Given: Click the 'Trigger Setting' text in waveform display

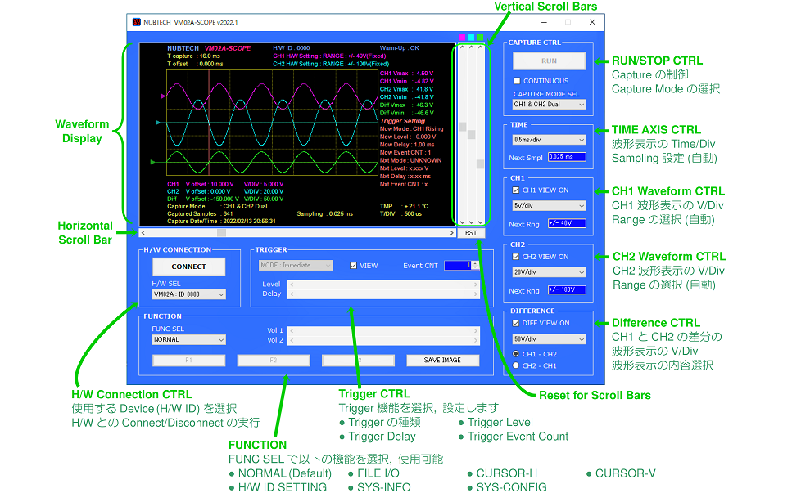Looking at the screenshot, I should pyautogui.click(x=402, y=121).
